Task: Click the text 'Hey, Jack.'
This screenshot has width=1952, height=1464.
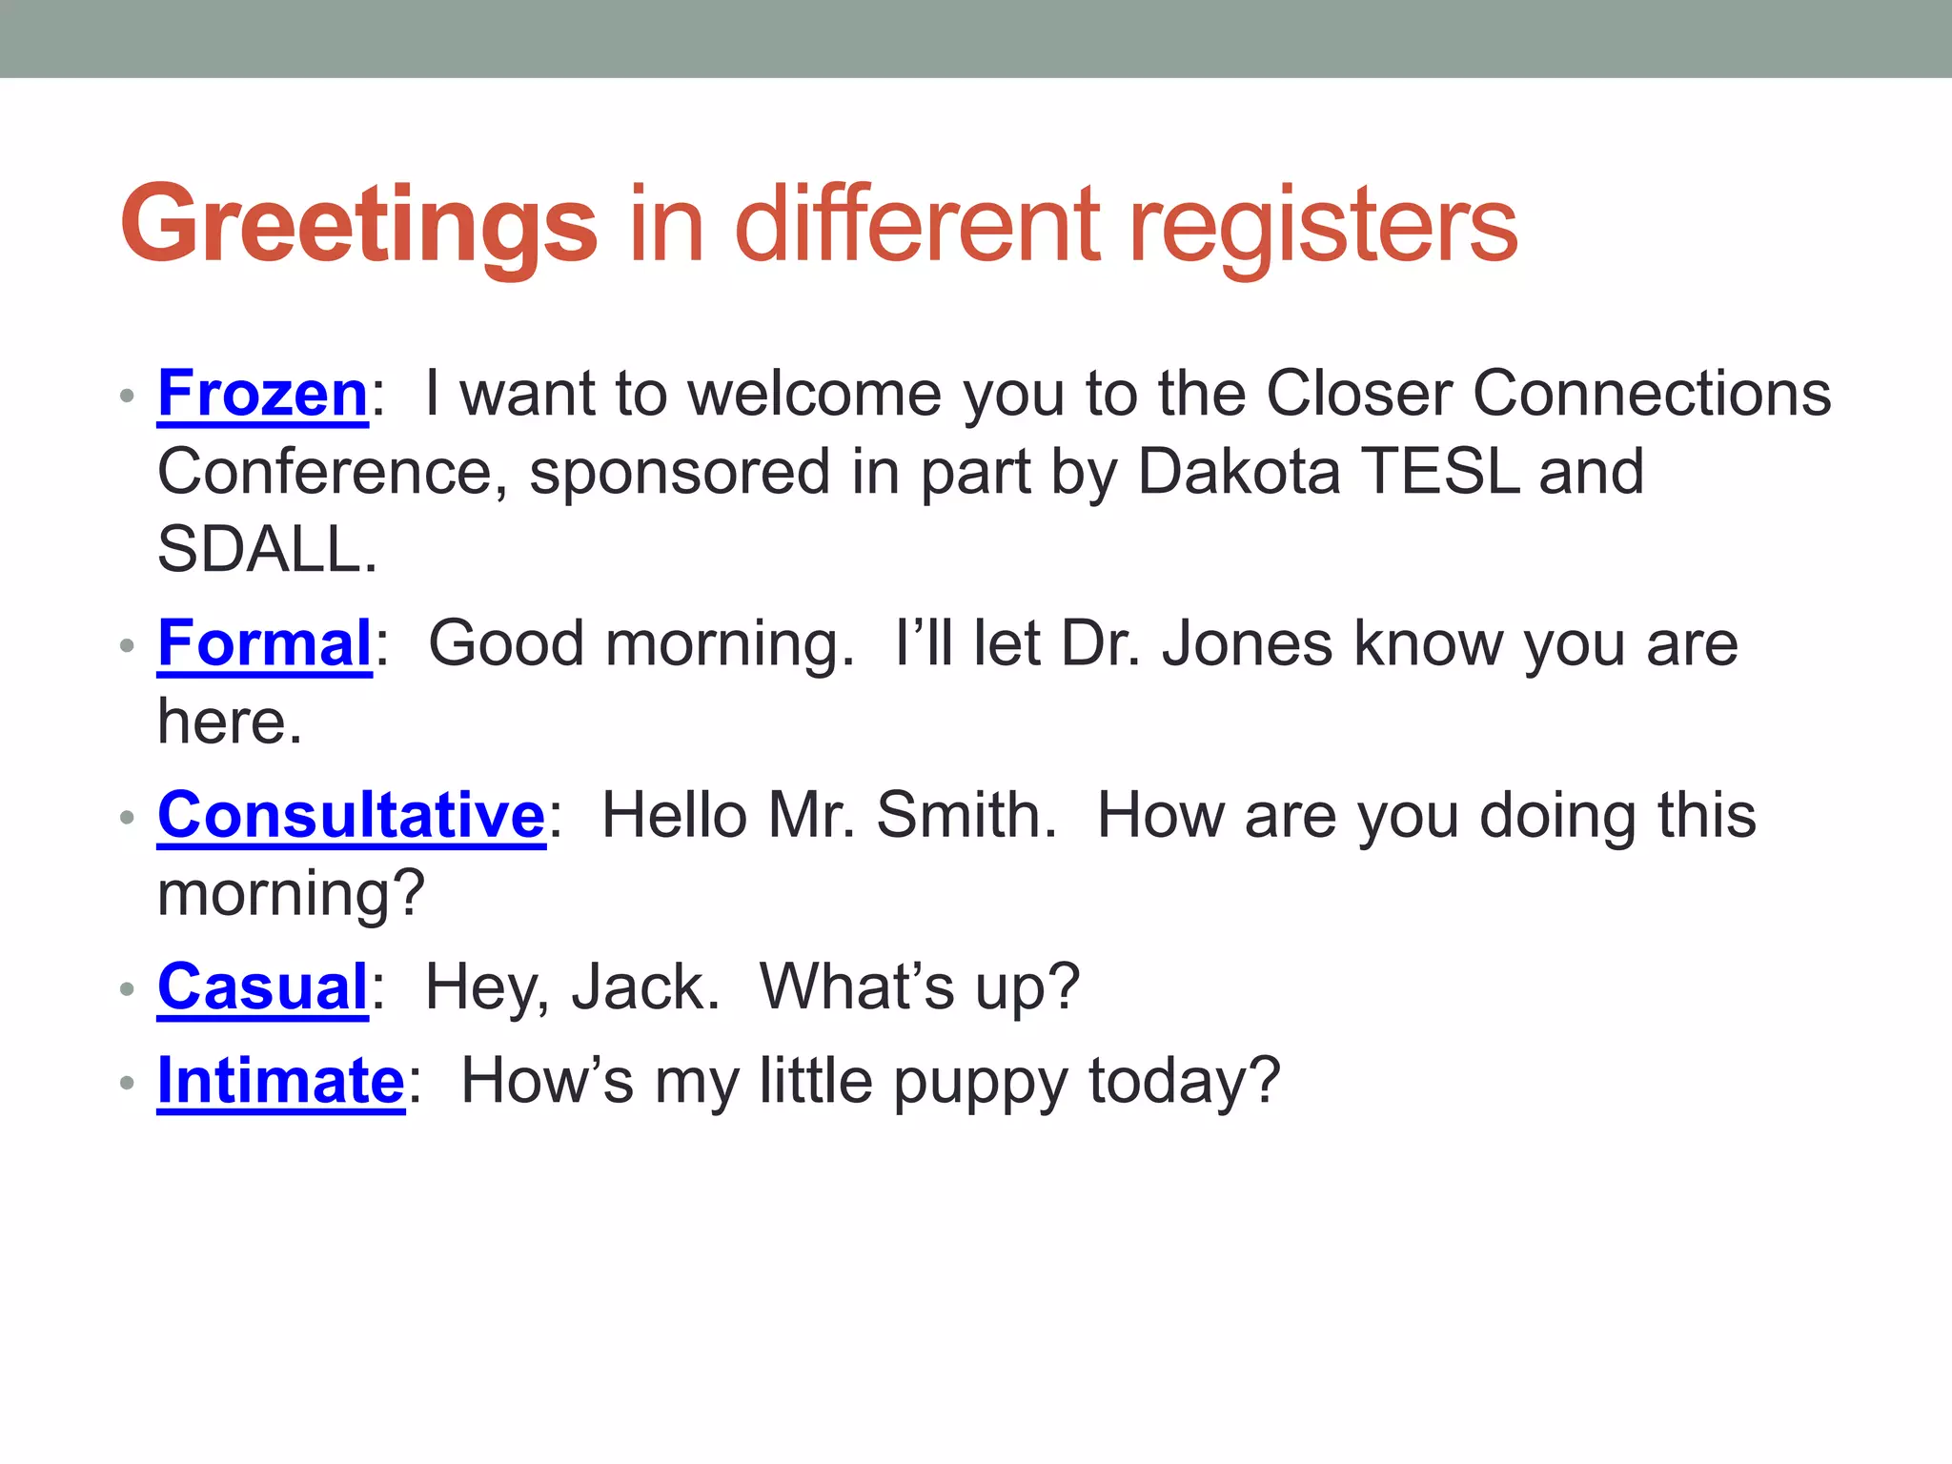Action: [x=571, y=986]
